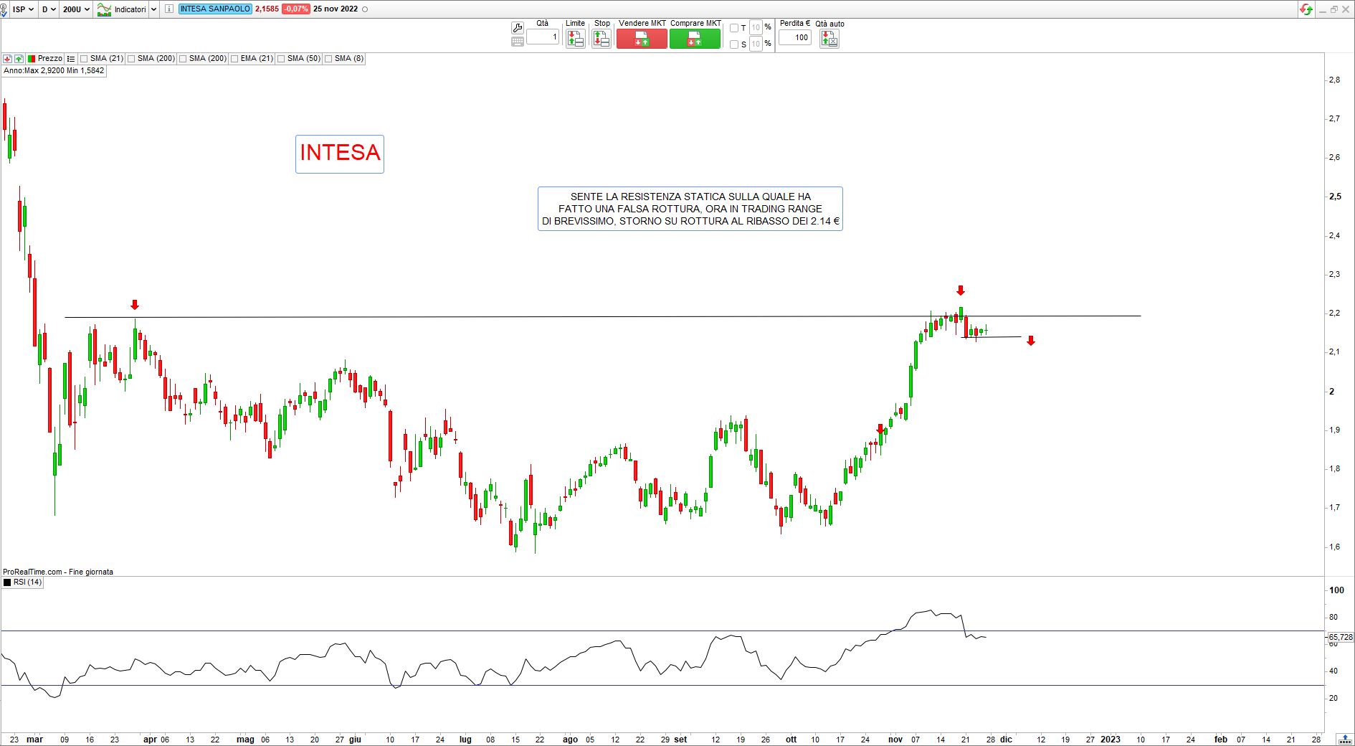Screen dimensions: 1355x746
Task: Open the list icon next to Prezzo
Action: (71, 59)
